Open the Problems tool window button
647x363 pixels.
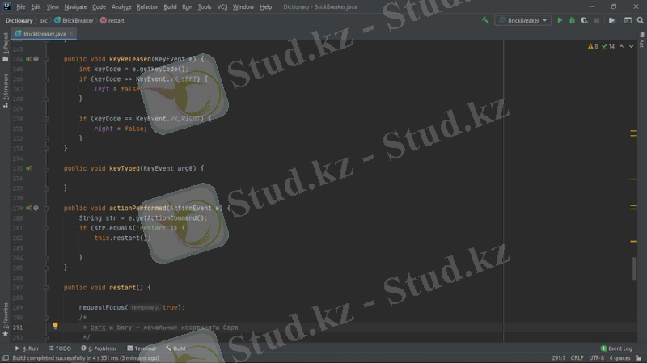99,348
